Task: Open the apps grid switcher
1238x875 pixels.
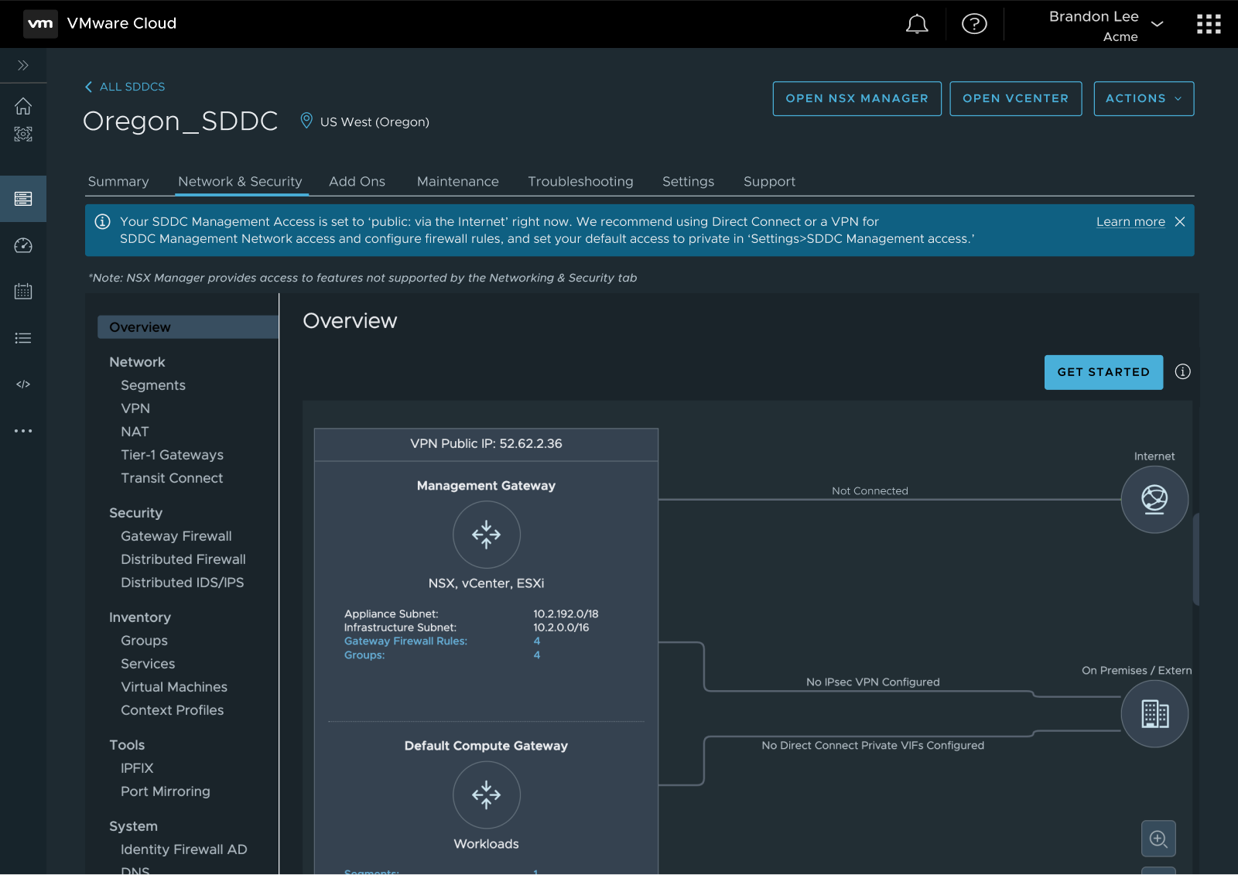Action: point(1209,24)
